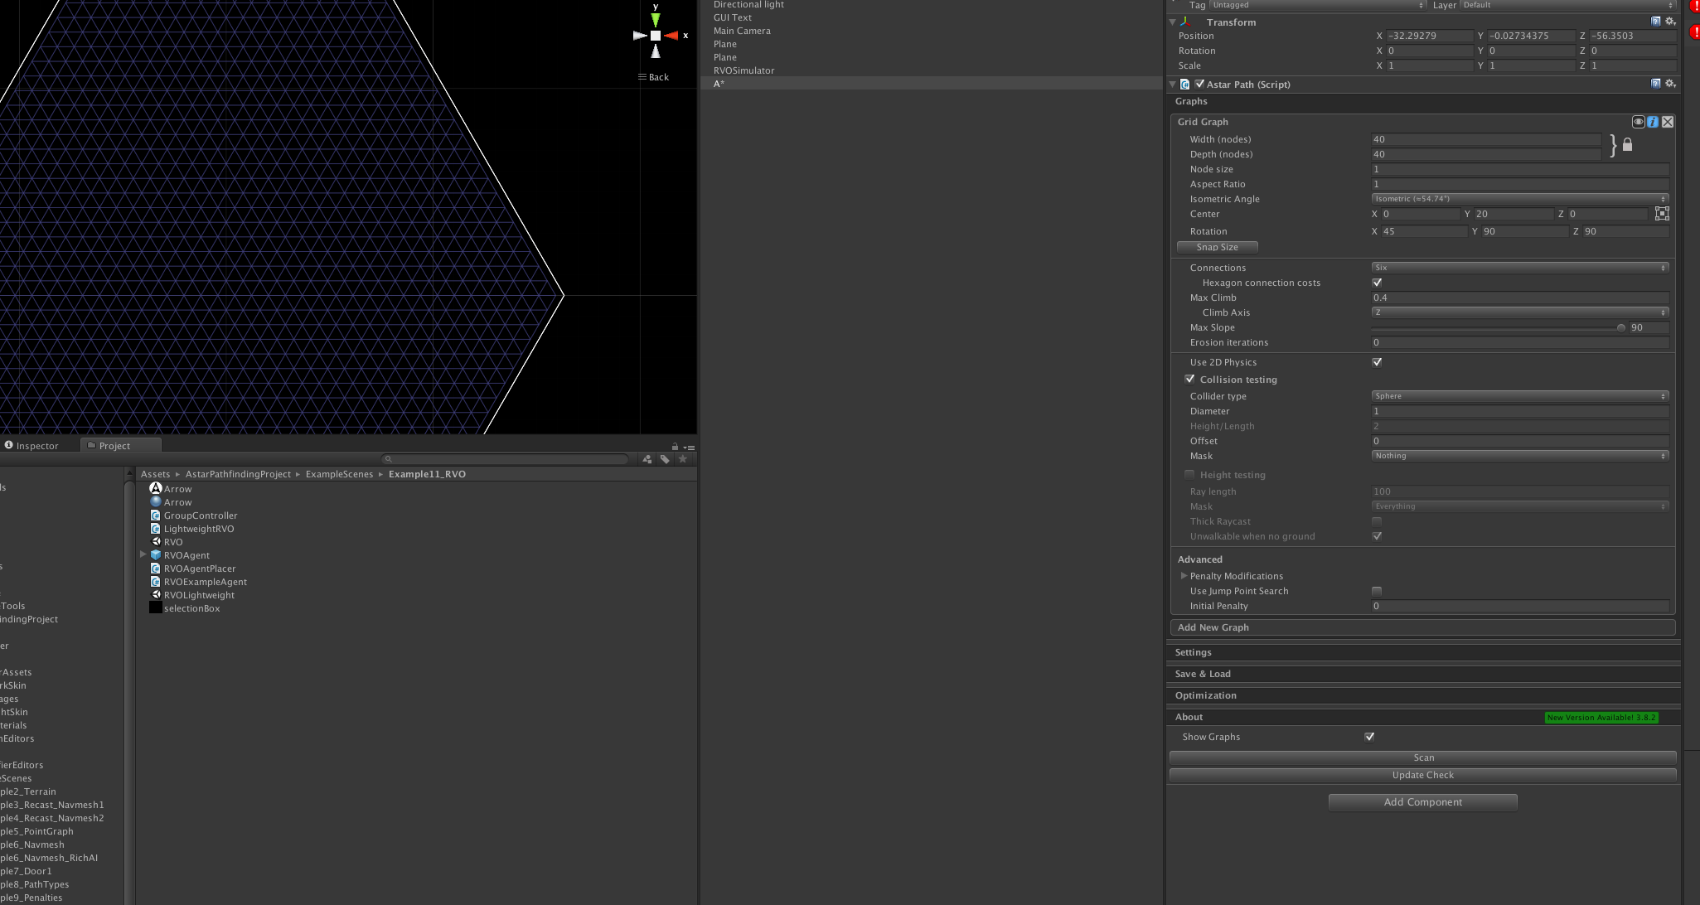Click the Scan button
The image size is (1700, 905).
point(1422,756)
